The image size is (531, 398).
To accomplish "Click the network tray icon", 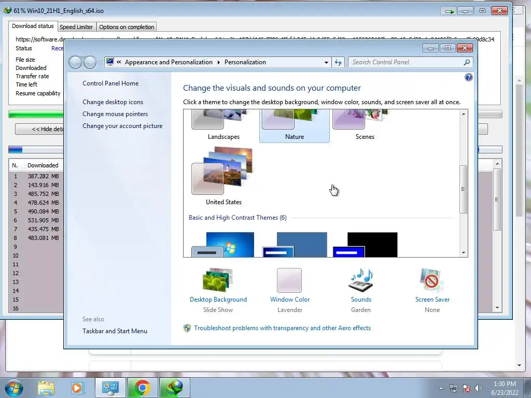I will [x=453, y=388].
